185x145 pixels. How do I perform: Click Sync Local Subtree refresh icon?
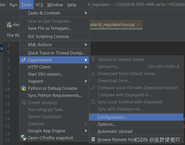[93, 102]
